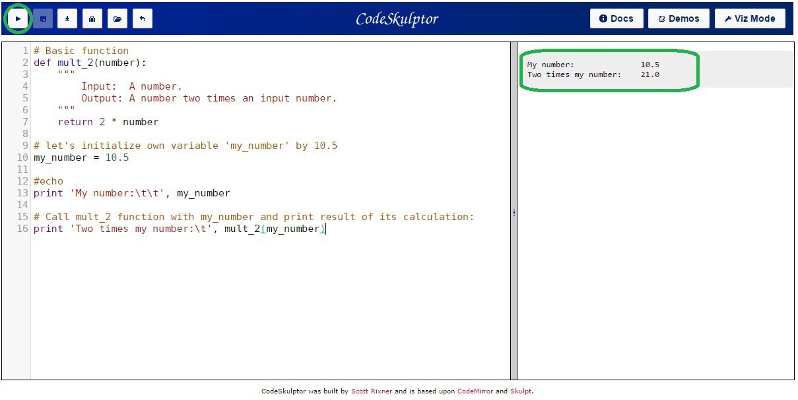Click line number 10 in the gutter
The width and height of the screenshot is (798, 400).
pyautogui.click(x=22, y=157)
